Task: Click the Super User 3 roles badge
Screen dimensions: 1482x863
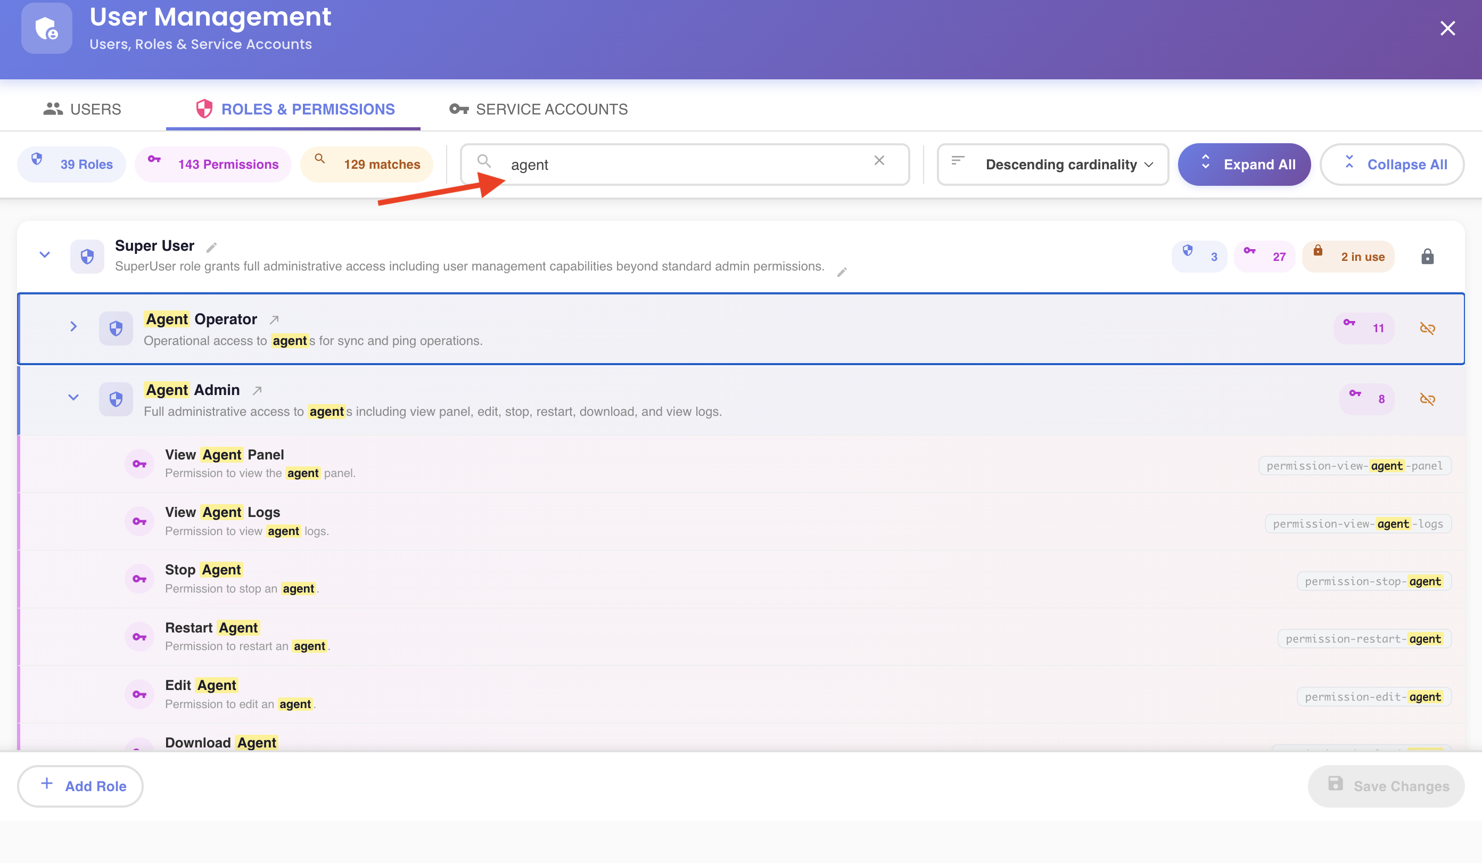Action: coord(1200,256)
